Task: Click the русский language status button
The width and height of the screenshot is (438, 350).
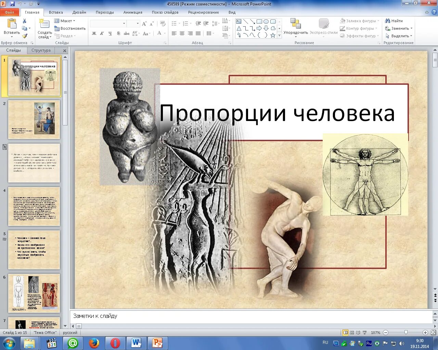Action: pos(70,333)
